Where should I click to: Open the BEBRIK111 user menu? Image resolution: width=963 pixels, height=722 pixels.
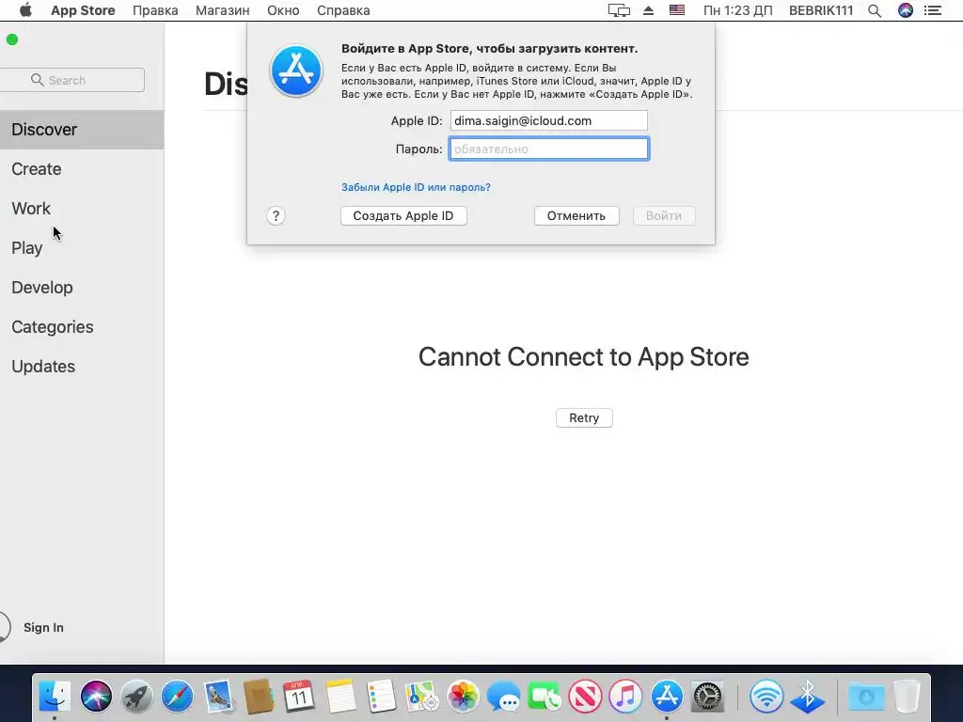click(x=821, y=10)
